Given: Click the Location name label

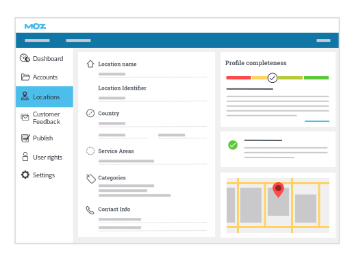Looking at the screenshot, I should (x=117, y=64).
